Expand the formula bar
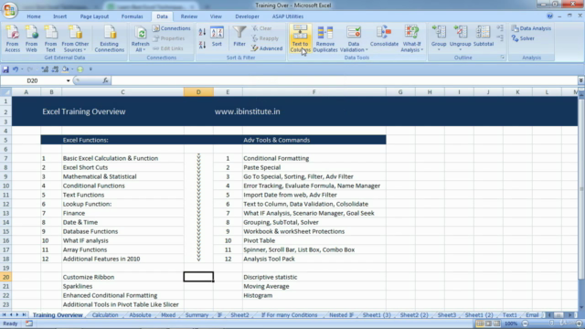The width and height of the screenshot is (585, 329). pyautogui.click(x=581, y=80)
